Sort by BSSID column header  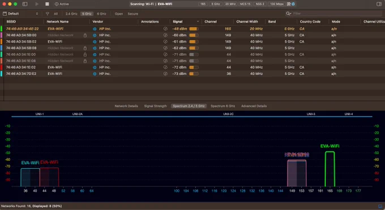pyautogui.click(x=11, y=22)
